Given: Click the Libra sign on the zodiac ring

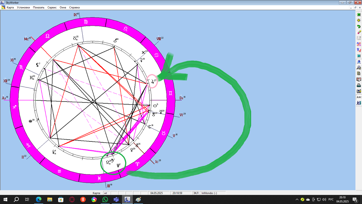Looking at the screenshot, I should tap(47, 36).
